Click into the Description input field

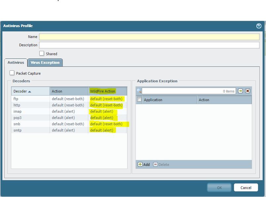pos(149,45)
